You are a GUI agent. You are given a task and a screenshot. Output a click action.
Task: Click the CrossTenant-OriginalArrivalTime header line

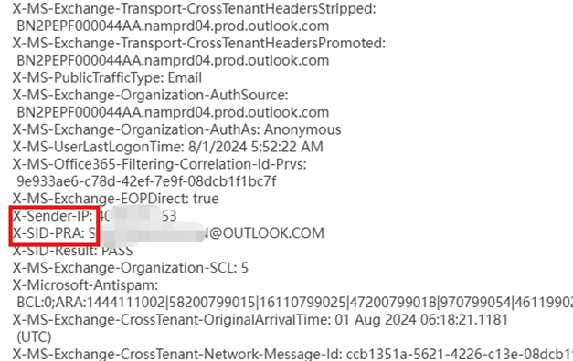tap(260, 319)
